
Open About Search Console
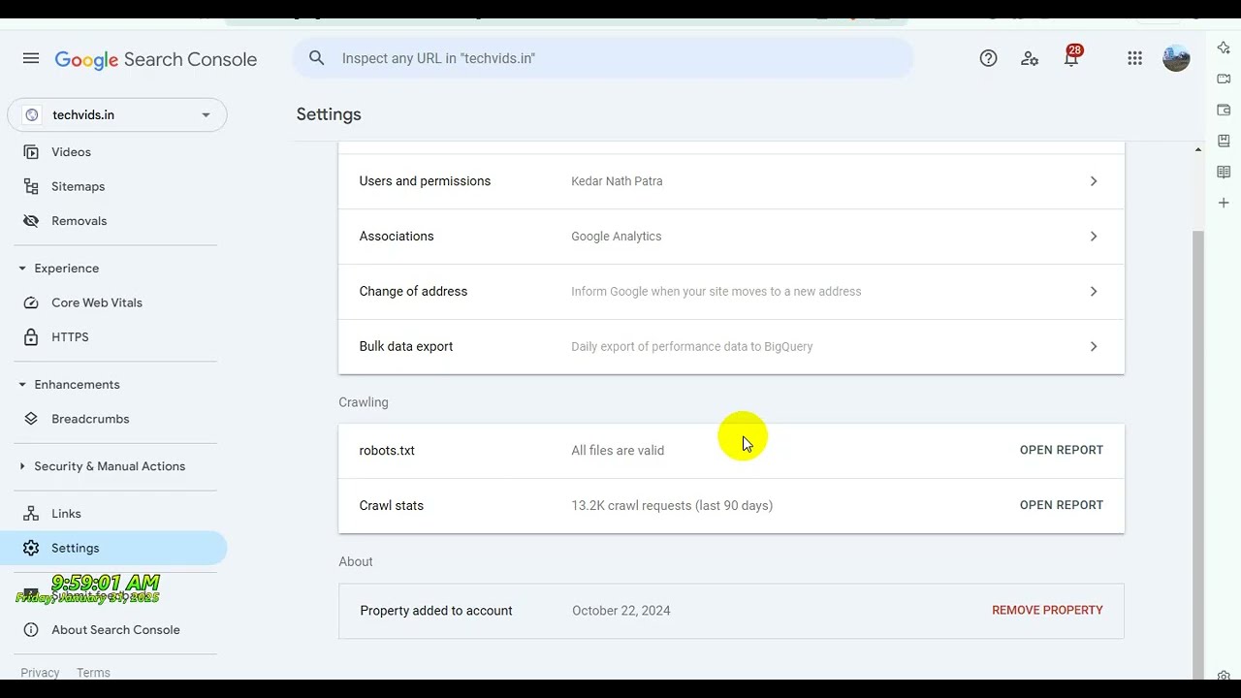coord(115,630)
